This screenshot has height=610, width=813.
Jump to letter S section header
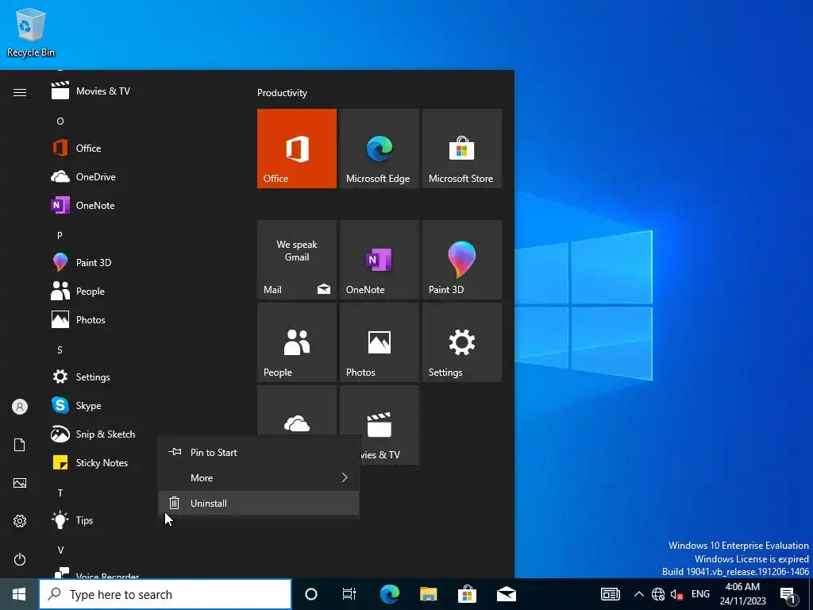coord(60,349)
